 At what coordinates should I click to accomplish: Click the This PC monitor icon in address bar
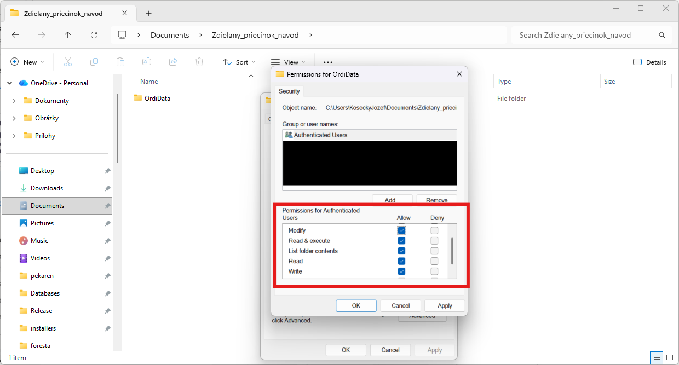[122, 35]
